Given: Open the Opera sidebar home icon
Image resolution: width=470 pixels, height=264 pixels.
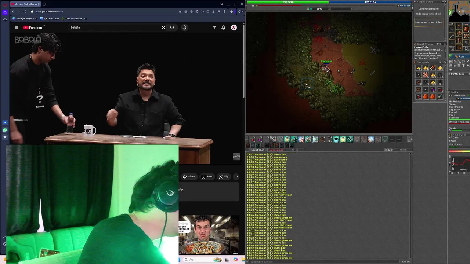Looking at the screenshot, I should (5, 12).
